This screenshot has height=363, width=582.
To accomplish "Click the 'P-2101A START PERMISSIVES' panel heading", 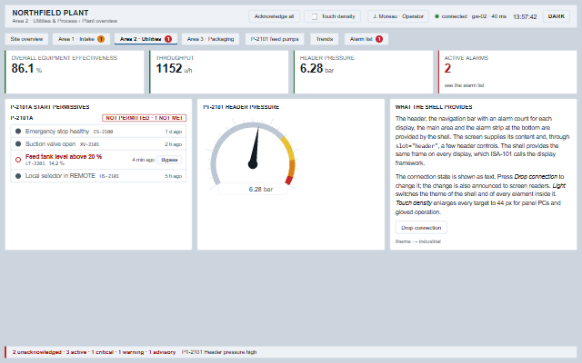I will point(50,107).
